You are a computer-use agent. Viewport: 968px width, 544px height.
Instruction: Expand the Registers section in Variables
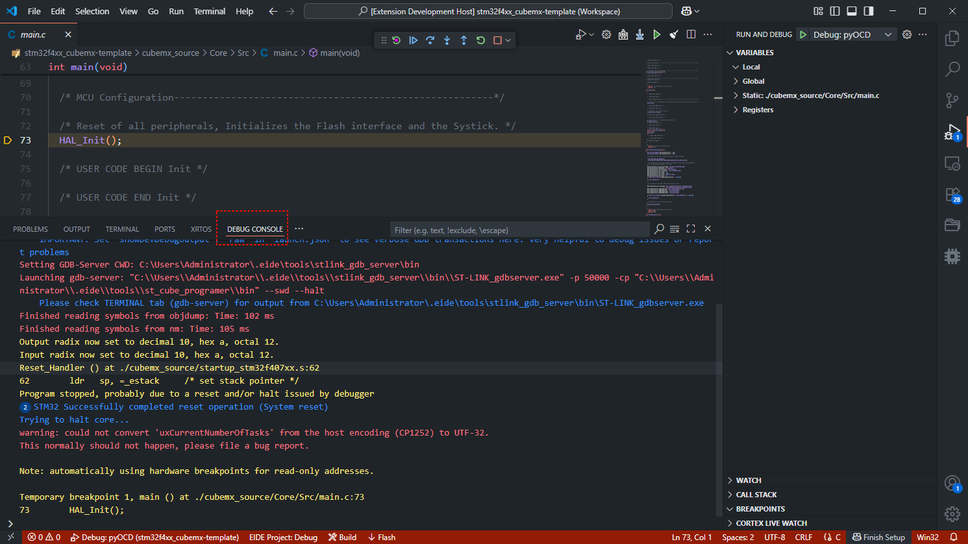click(758, 110)
